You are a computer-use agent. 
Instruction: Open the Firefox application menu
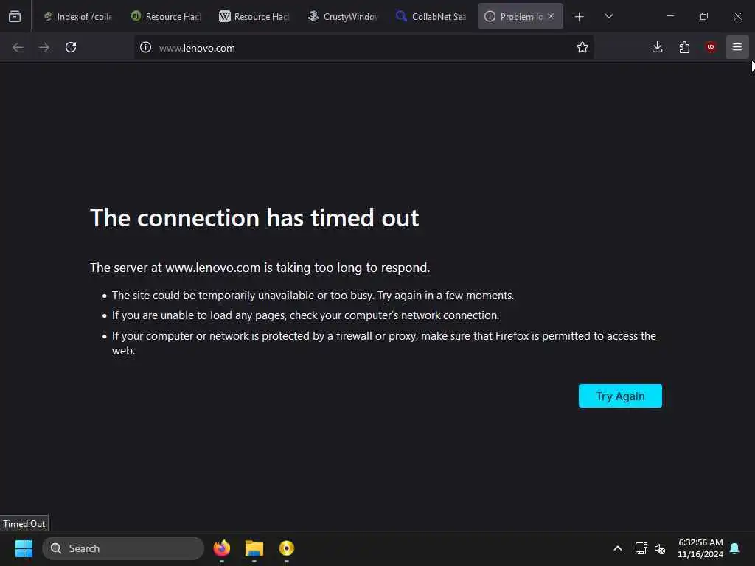[737, 47]
